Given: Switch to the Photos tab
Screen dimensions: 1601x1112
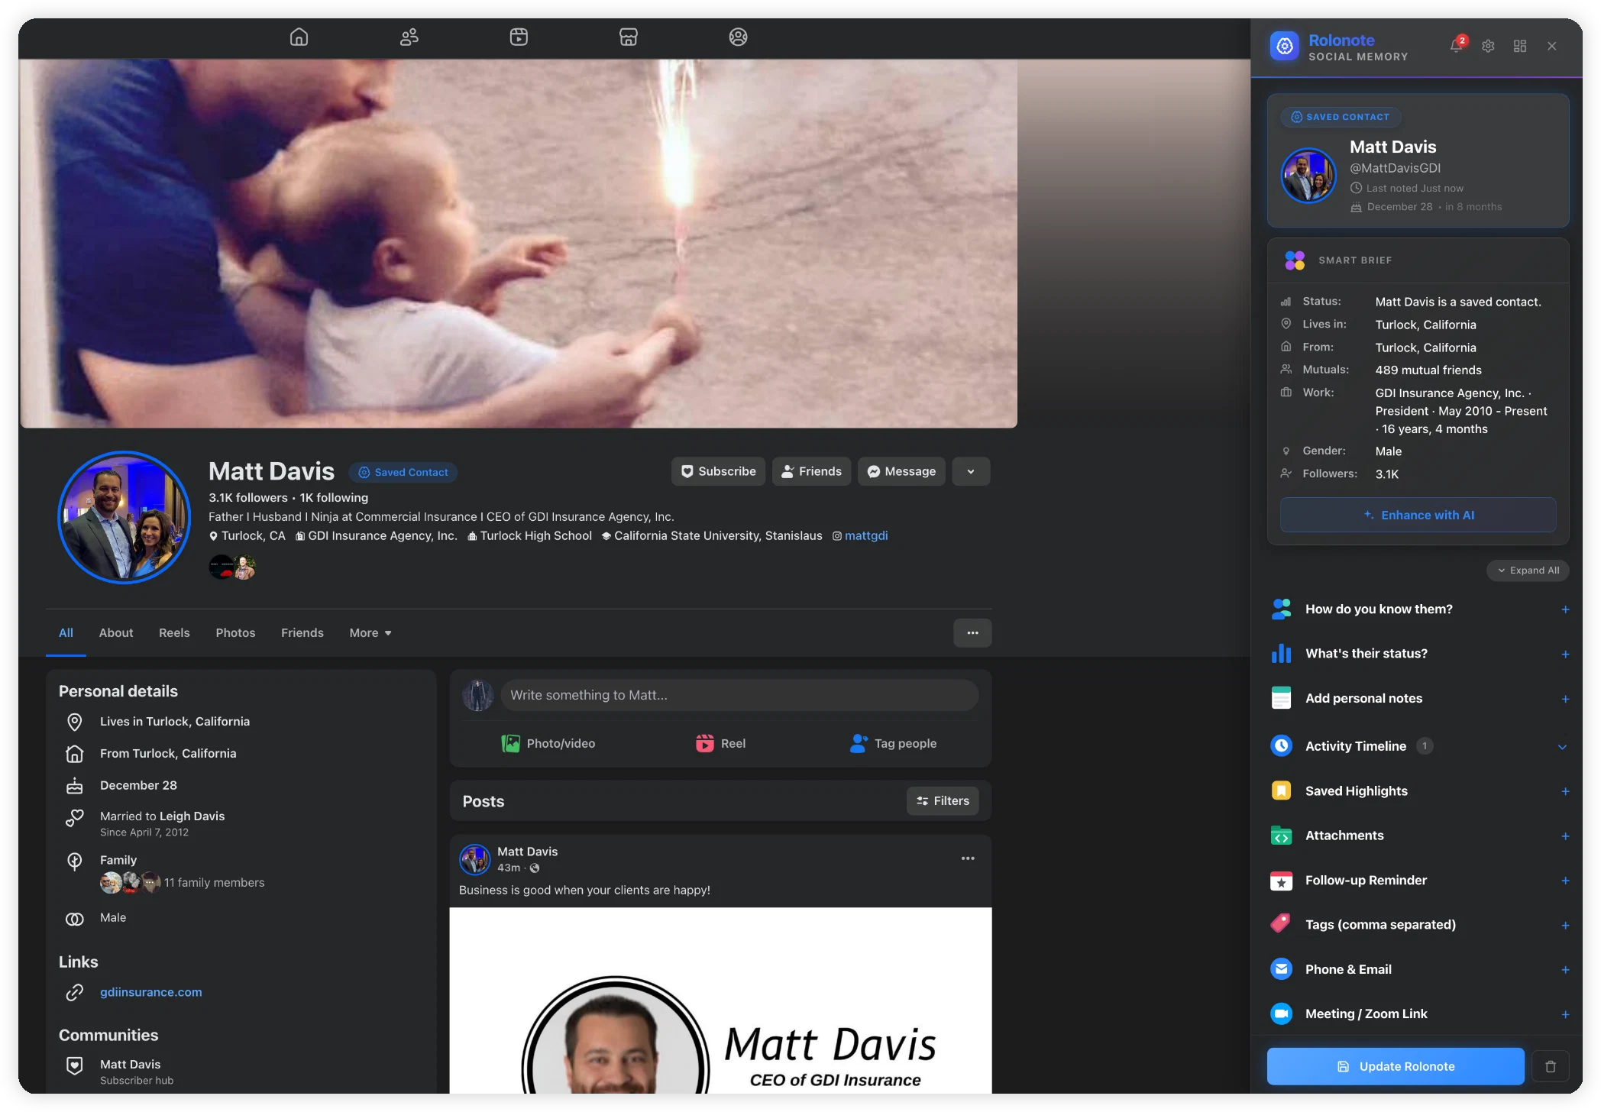Looking at the screenshot, I should point(235,633).
